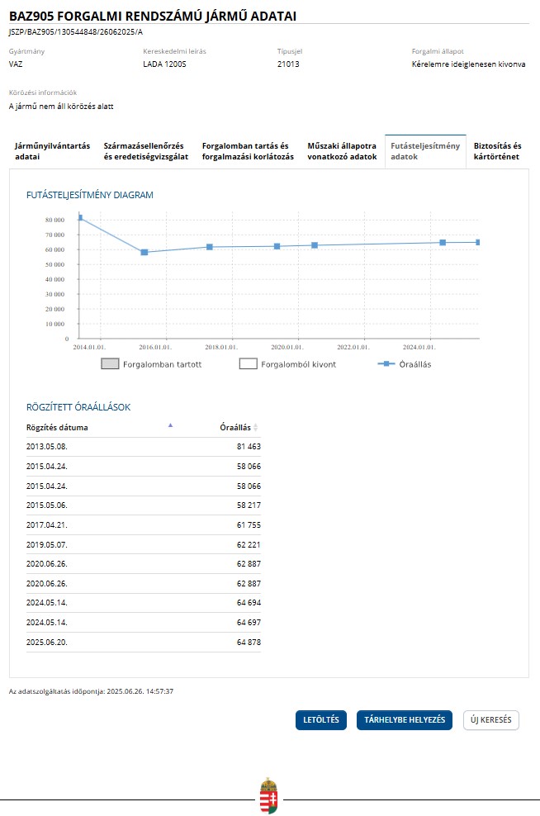Click the Óraállás column header text
The height and width of the screenshot is (816, 540).
235,427
